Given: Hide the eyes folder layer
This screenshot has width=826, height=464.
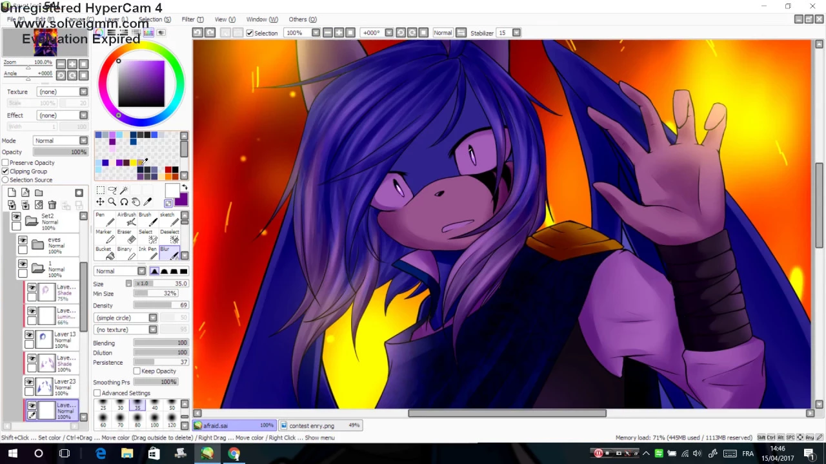Looking at the screenshot, I should (x=23, y=240).
